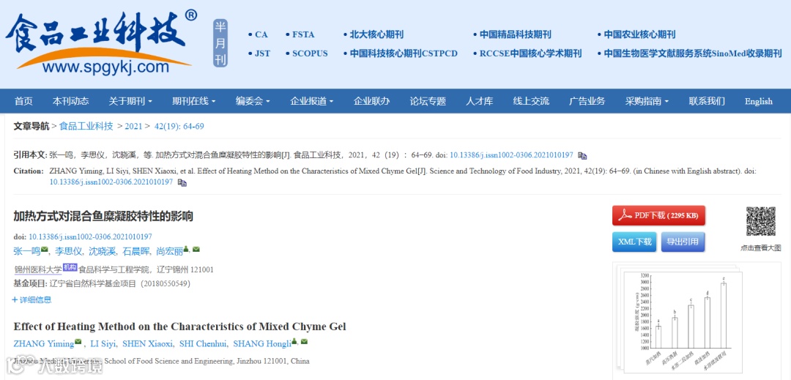Click 中国农业核心期刊 label
This screenshot has height=380, width=791.
pos(639,34)
